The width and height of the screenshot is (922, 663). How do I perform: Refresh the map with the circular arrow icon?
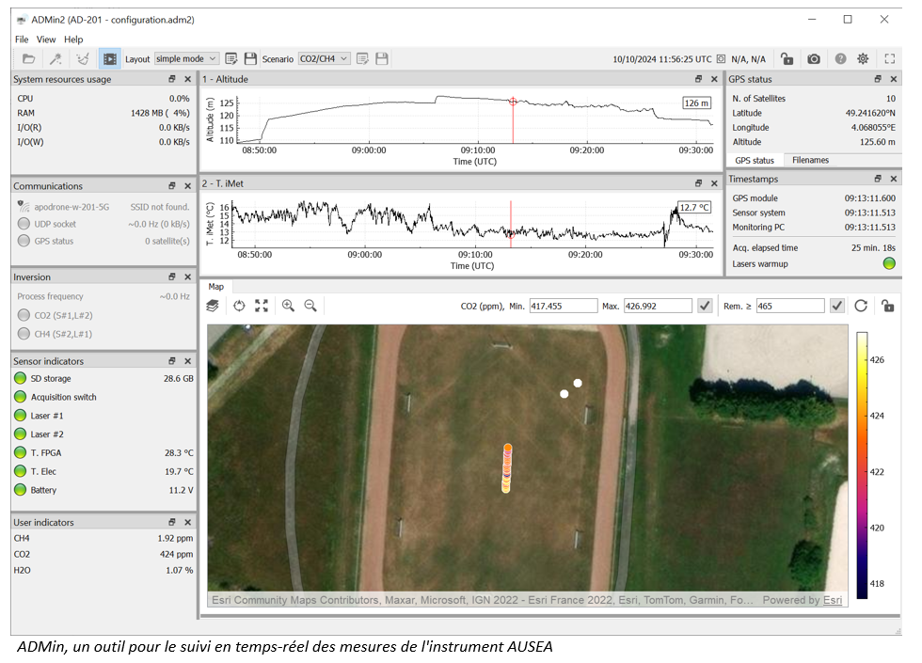click(x=861, y=306)
